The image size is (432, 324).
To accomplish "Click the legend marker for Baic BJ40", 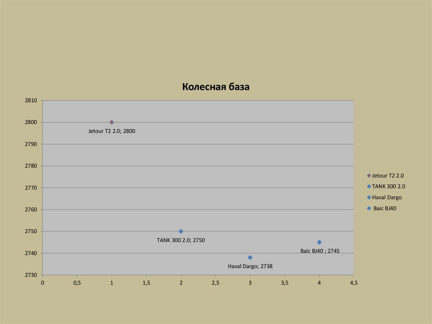I will click(x=369, y=208).
